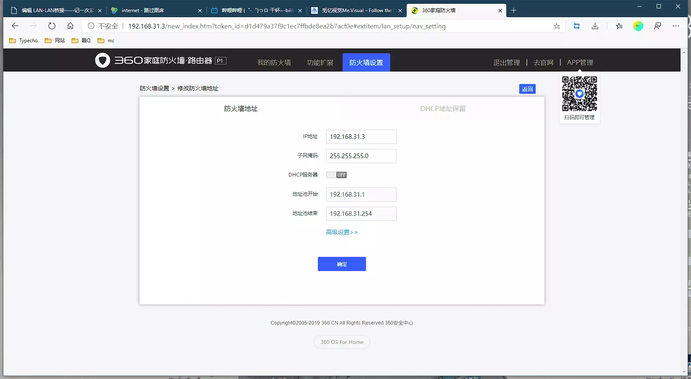
Task: Click the QR code image
Action: click(x=580, y=94)
